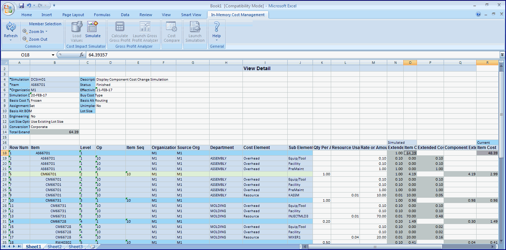The height and width of the screenshot is (250, 506).
Task: Switch to the Data tab
Action: (125, 15)
